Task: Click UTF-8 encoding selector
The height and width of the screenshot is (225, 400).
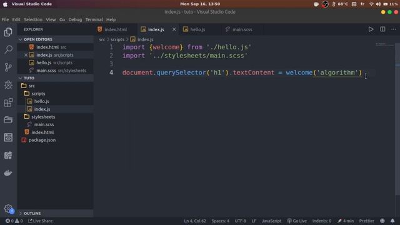Action: (240, 221)
